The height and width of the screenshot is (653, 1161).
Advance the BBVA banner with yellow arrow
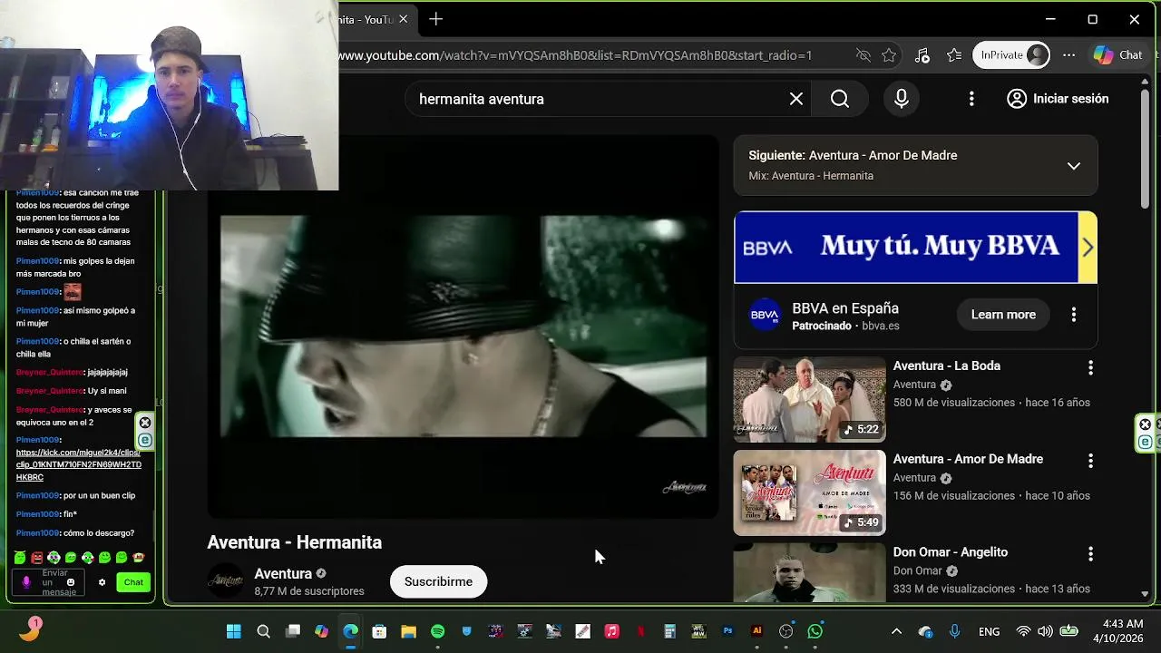click(1088, 247)
